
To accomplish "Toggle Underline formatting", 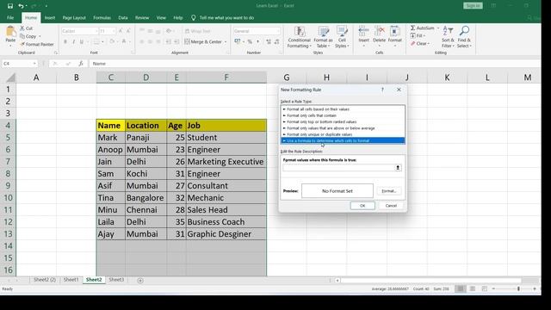I will point(82,42).
